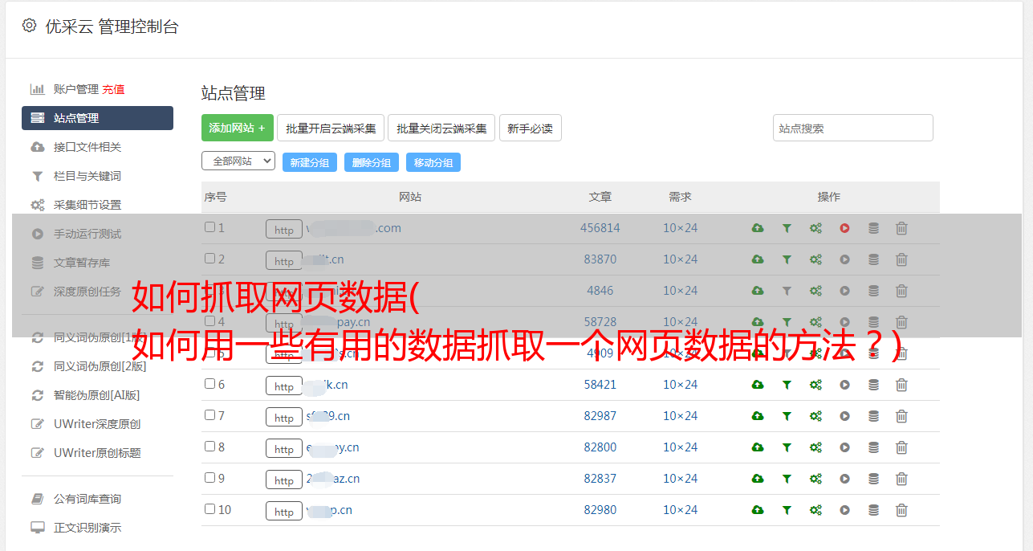Image resolution: width=1033 pixels, height=551 pixels.
Task: Click the 新建分组 button
Action: click(x=310, y=162)
